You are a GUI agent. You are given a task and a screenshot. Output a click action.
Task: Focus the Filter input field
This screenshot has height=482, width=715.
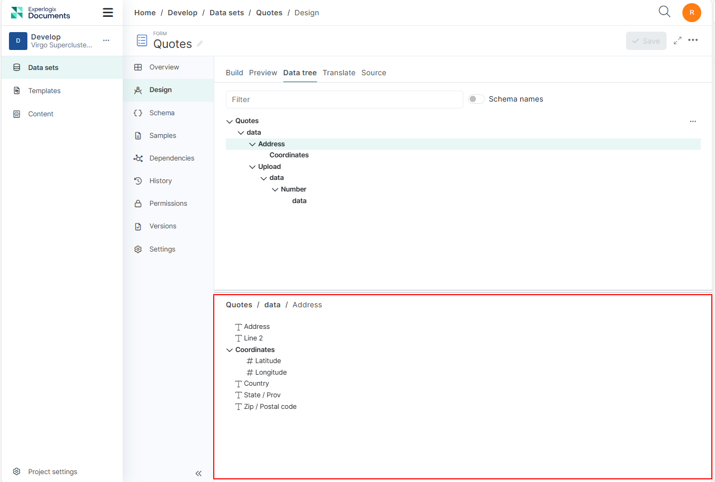point(344,99)
